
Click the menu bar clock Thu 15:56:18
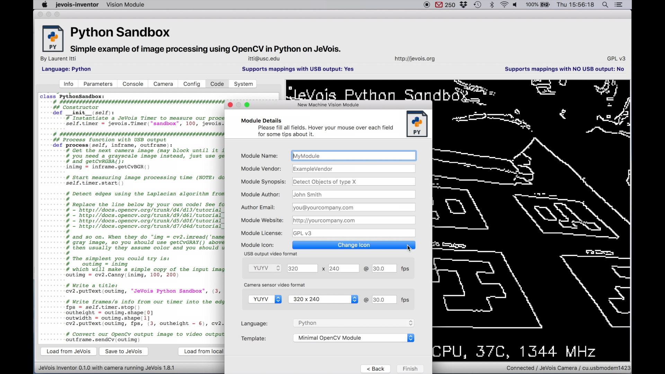click(575, 5)
